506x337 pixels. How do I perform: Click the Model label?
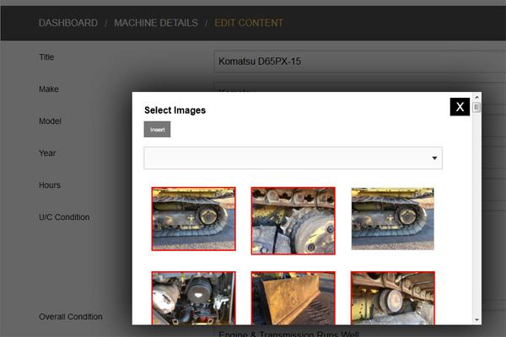[x=50, y=121]
